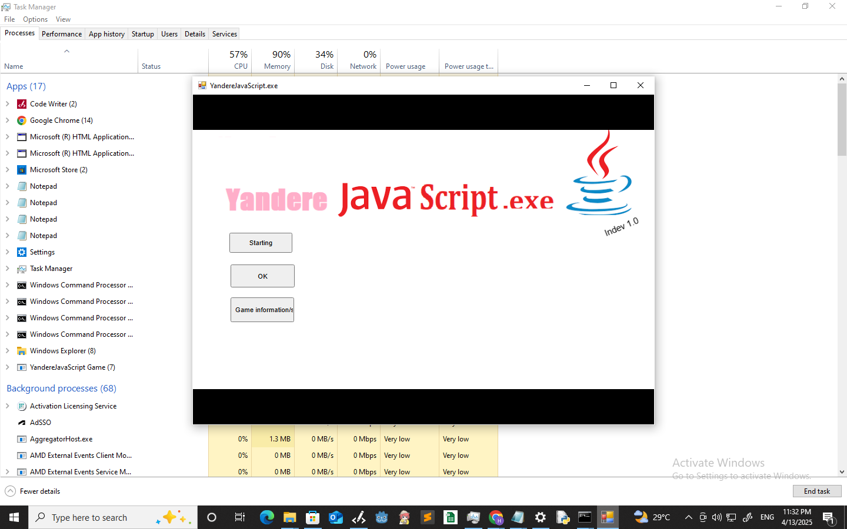The width and height of the screenshot is (847, 529).
Task: Open the File menu
Action: [9, 19]
